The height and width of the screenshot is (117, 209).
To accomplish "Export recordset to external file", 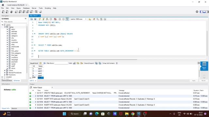I will (96, 63).
